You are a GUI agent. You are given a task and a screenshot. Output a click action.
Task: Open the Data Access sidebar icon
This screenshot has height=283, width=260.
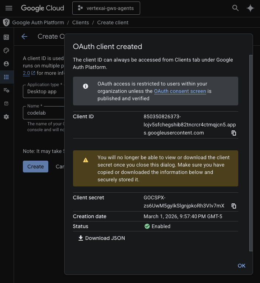point(6,90)
